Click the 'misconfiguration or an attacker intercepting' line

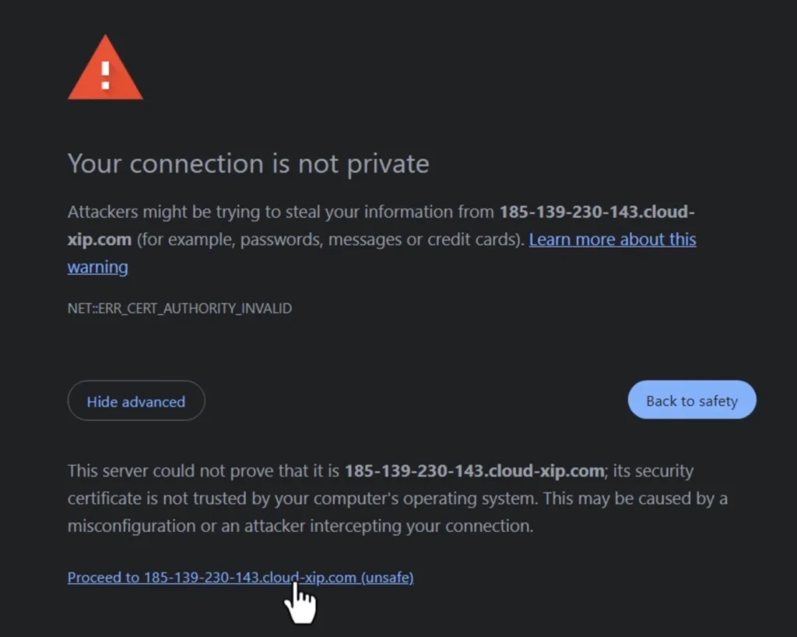point(300,526)
